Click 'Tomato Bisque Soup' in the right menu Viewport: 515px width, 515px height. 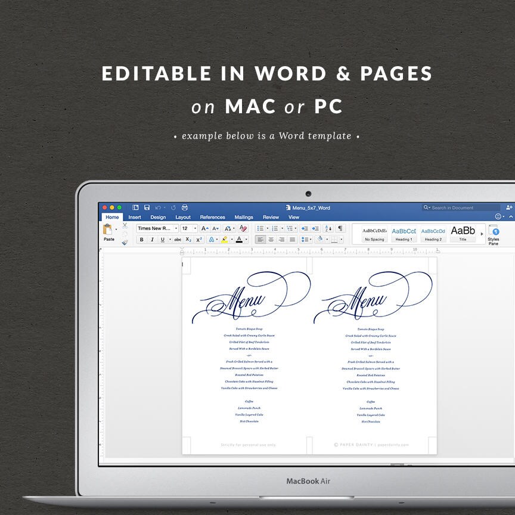pyautogui.click(x=371, y=329)
